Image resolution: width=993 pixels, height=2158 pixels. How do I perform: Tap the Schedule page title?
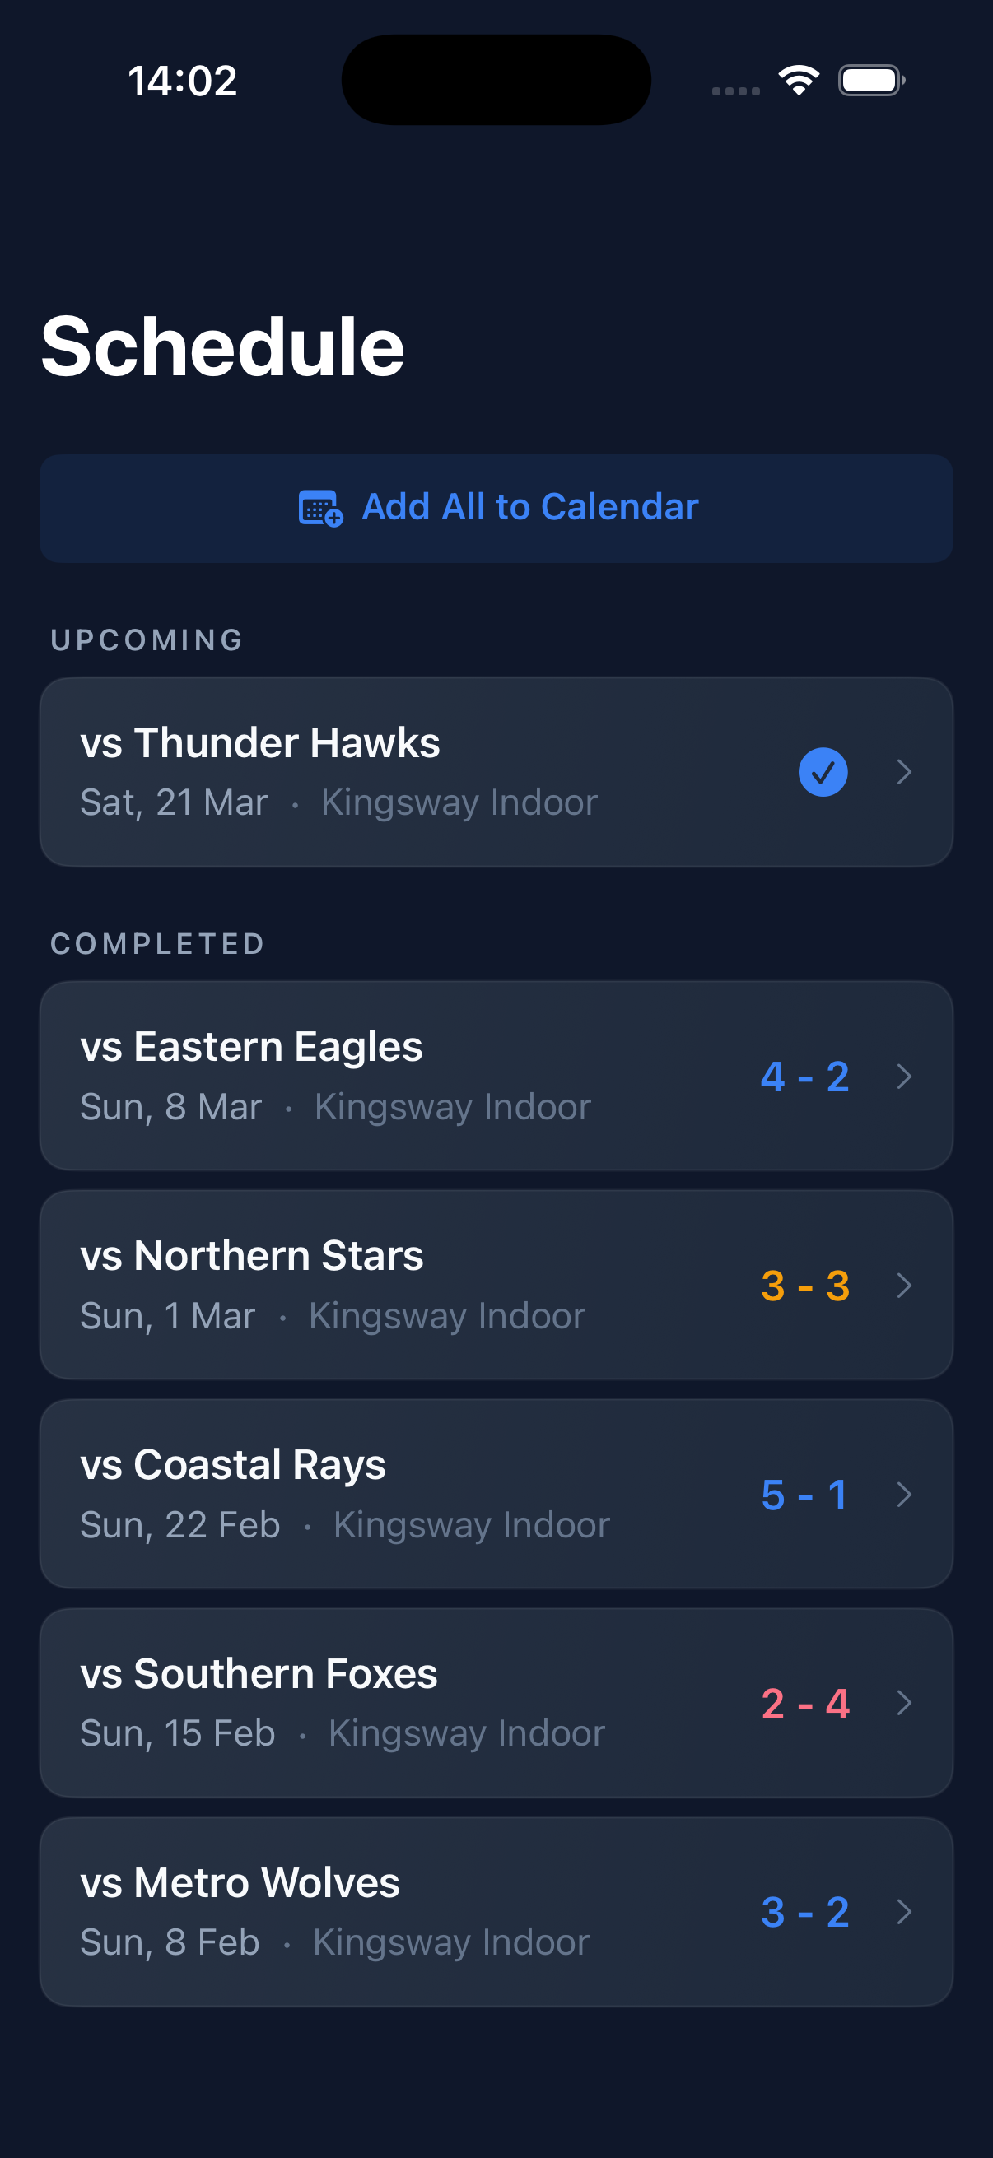click(223, 346)
